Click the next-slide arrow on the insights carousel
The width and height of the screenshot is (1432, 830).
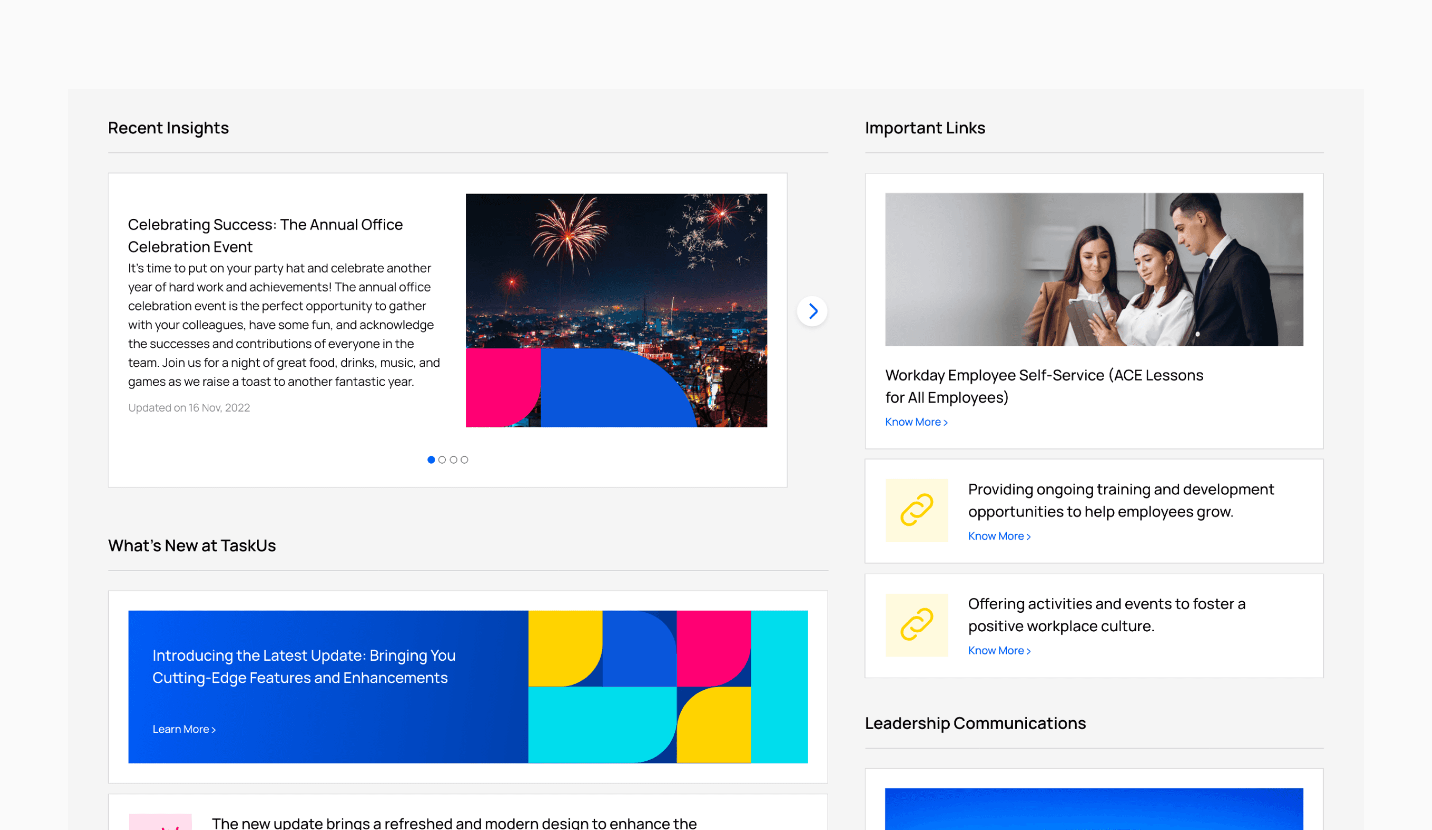click(813, 311)
